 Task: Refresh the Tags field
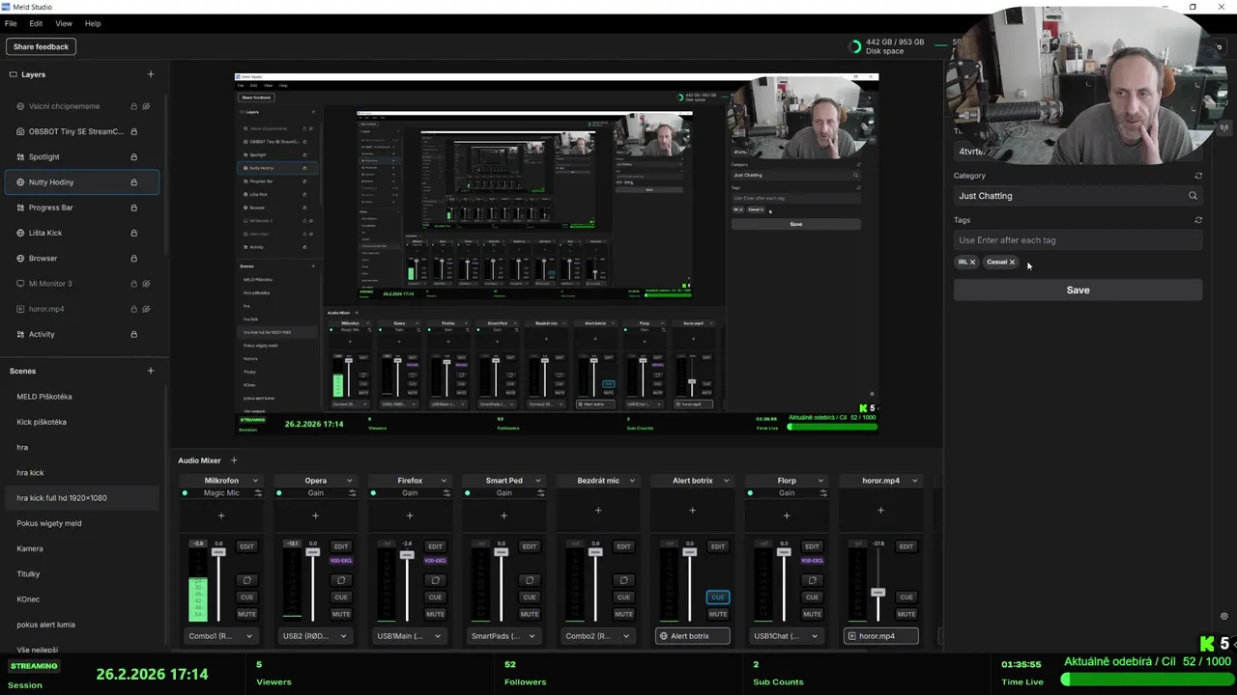point(1198,220)
